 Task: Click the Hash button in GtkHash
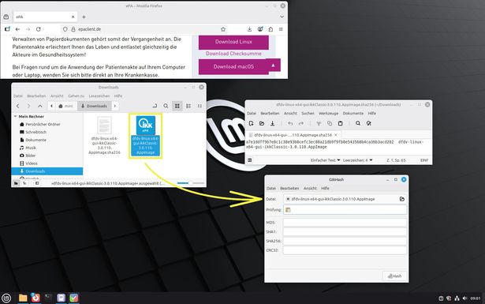click(394, 276)
